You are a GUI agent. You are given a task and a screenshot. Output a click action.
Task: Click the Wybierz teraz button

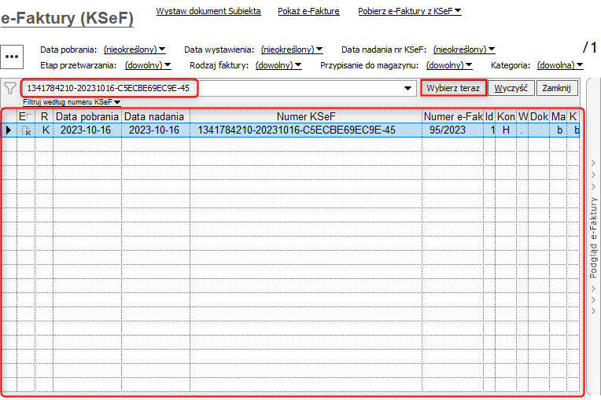(x=453, y=88)
